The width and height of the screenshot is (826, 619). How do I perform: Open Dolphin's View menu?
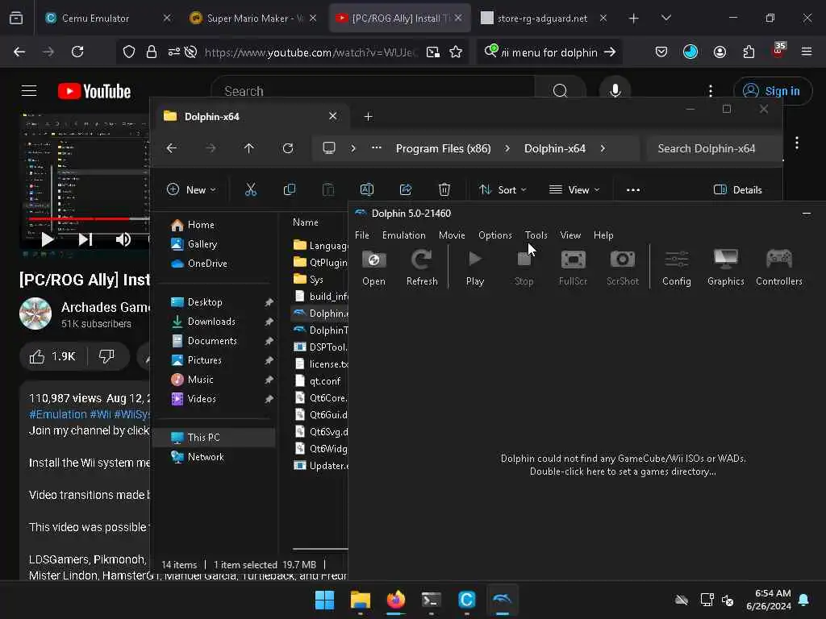click(x=570, y=235)
